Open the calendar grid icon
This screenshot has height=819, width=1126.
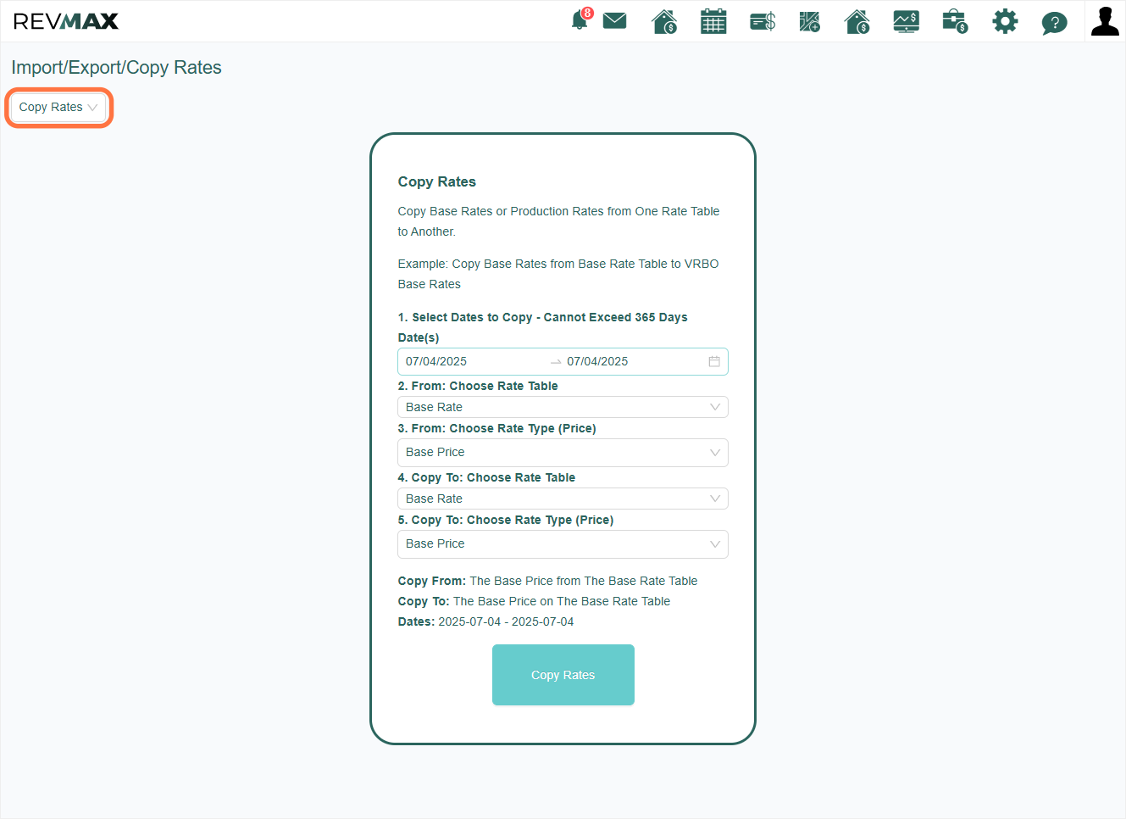[x=713, y=21]
